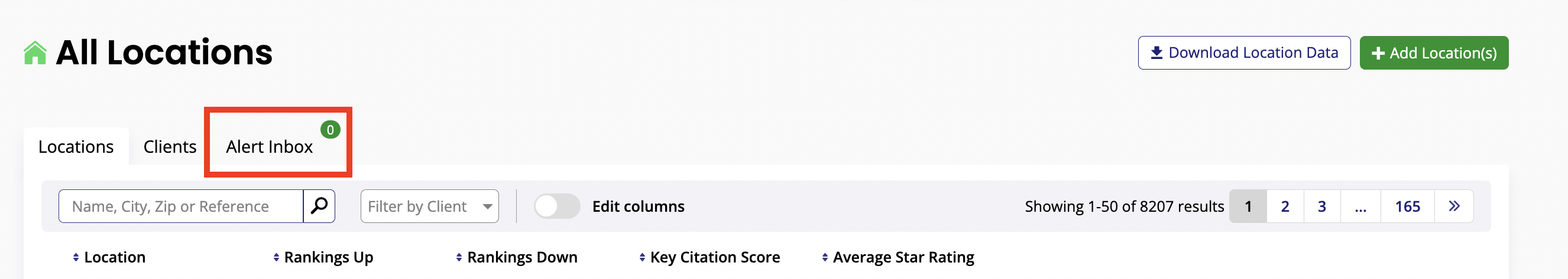Sort by Rankings Down column arrows
Viewport: 1568px width, 279px height.
459,258
